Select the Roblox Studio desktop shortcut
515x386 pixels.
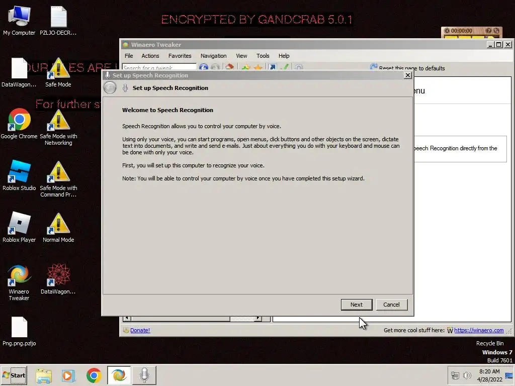19,175
